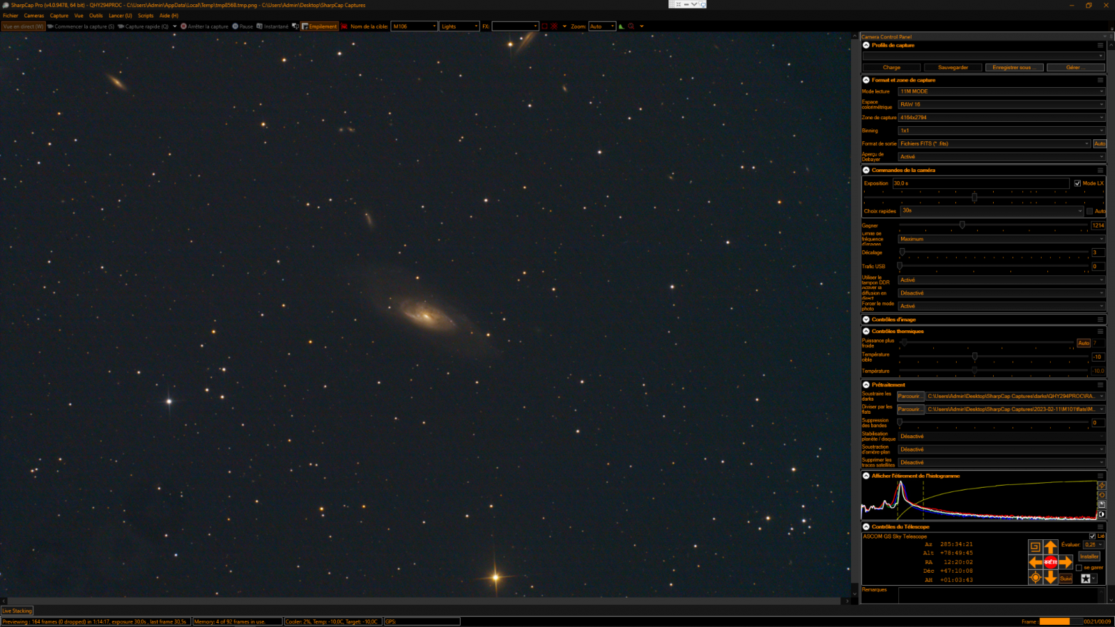Slew telescope down with the down arrow
Screen dimensions: 1115x627
(1050, 578)
